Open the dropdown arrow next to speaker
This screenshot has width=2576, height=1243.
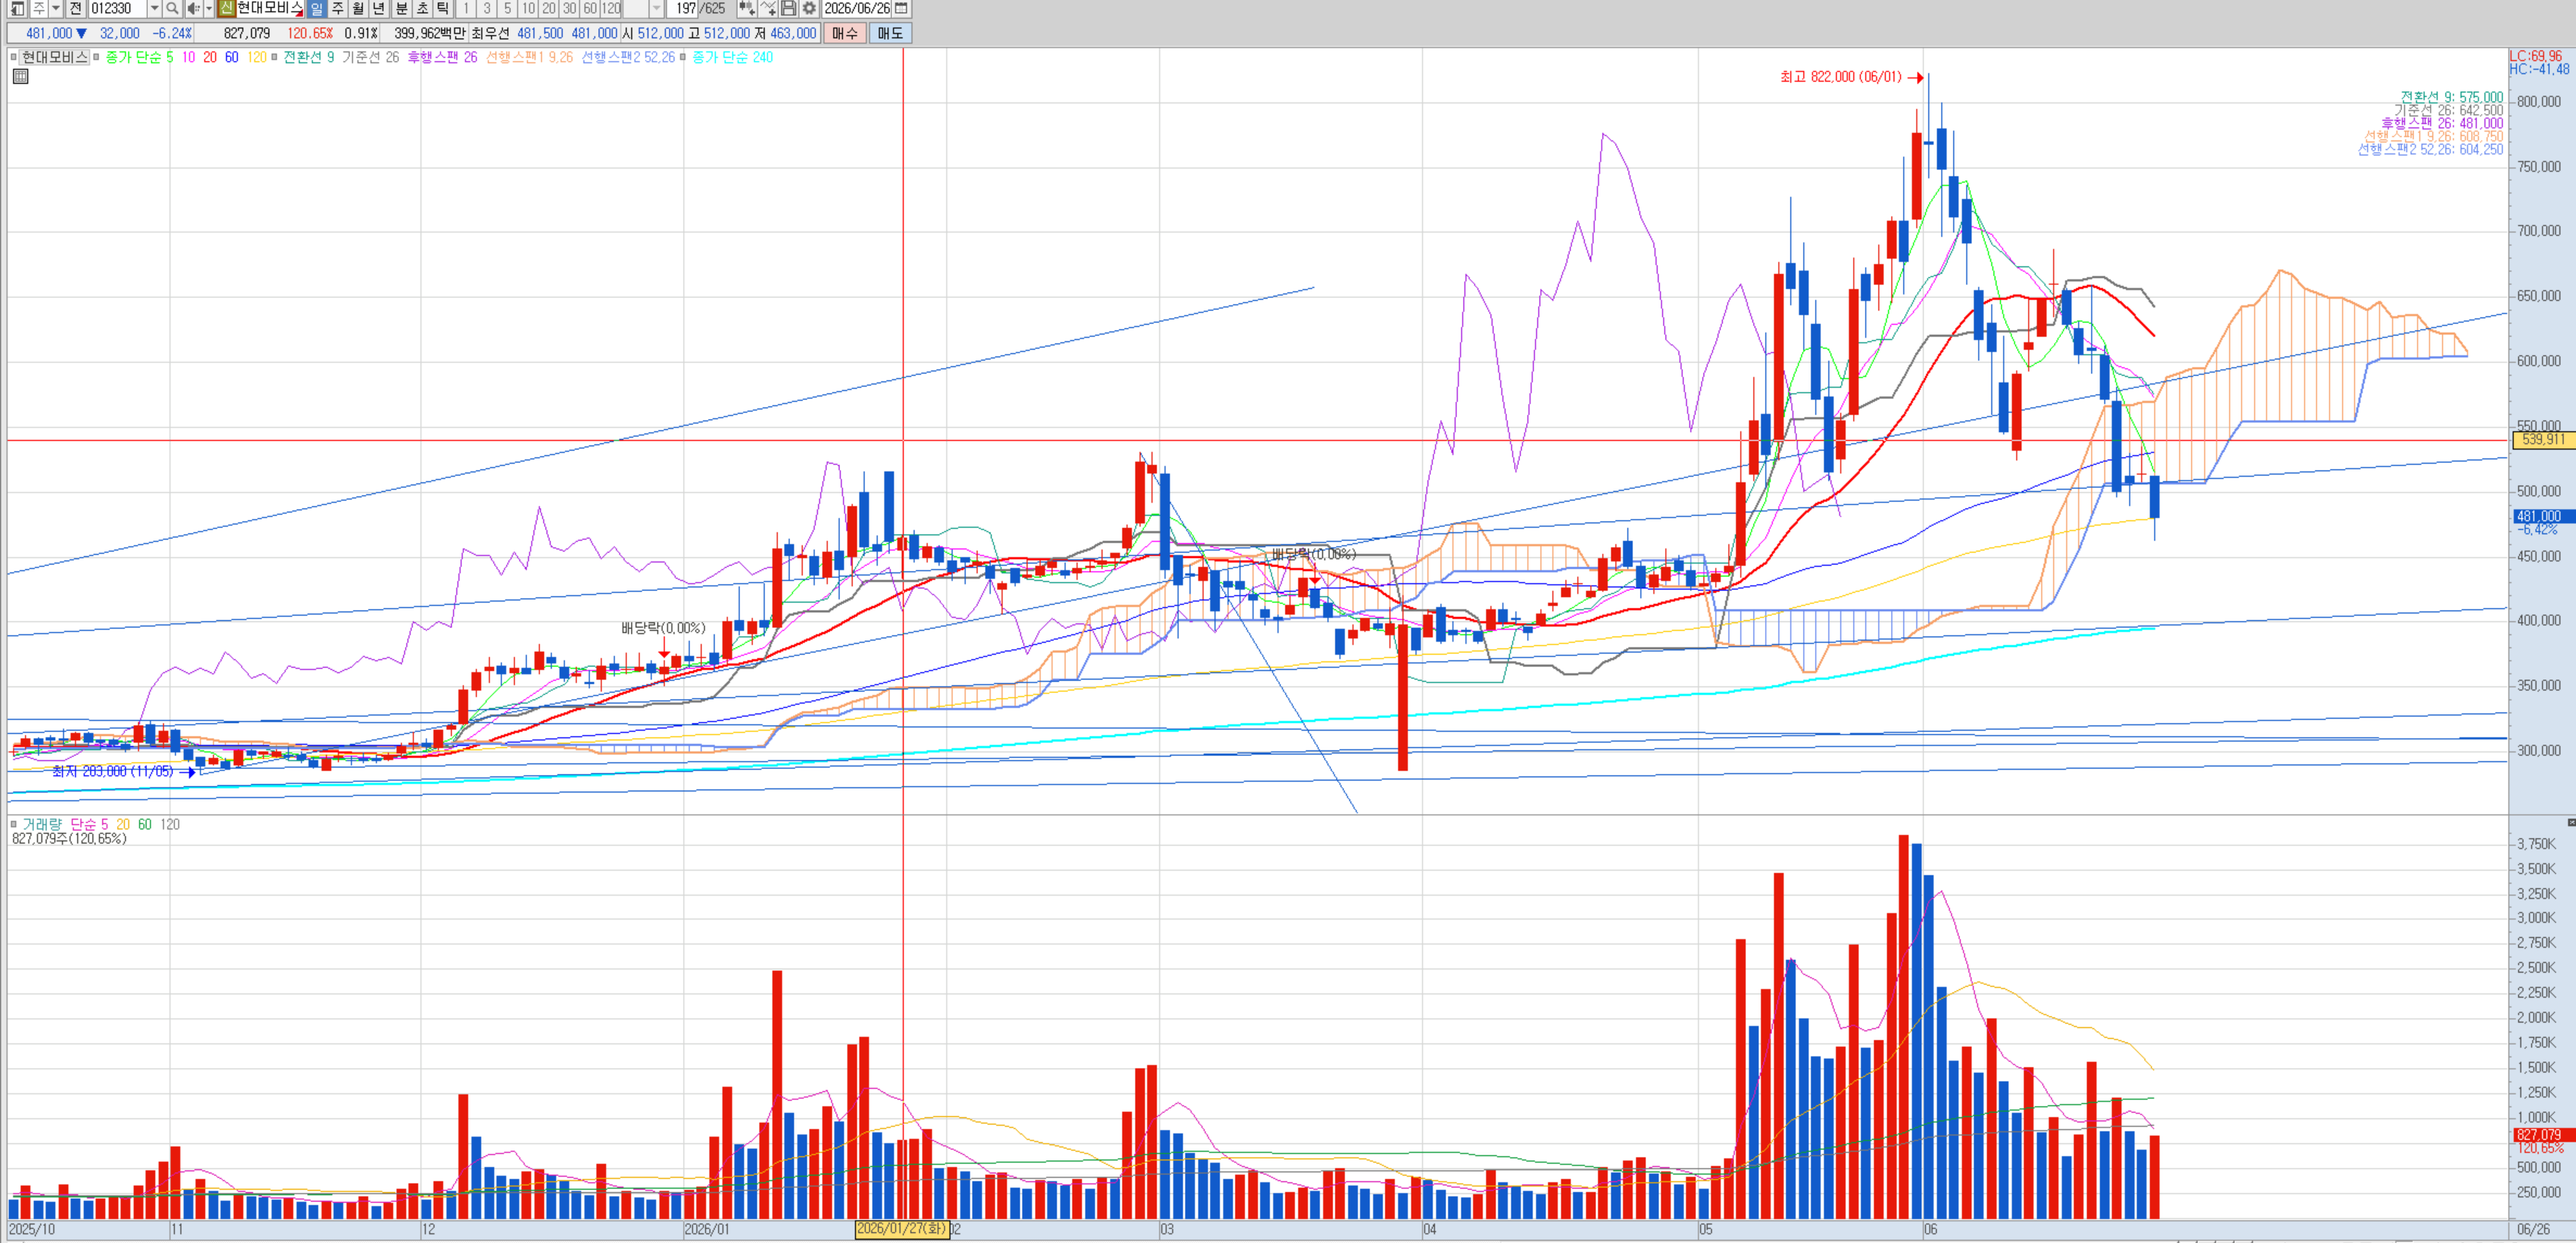coord(209,8)
